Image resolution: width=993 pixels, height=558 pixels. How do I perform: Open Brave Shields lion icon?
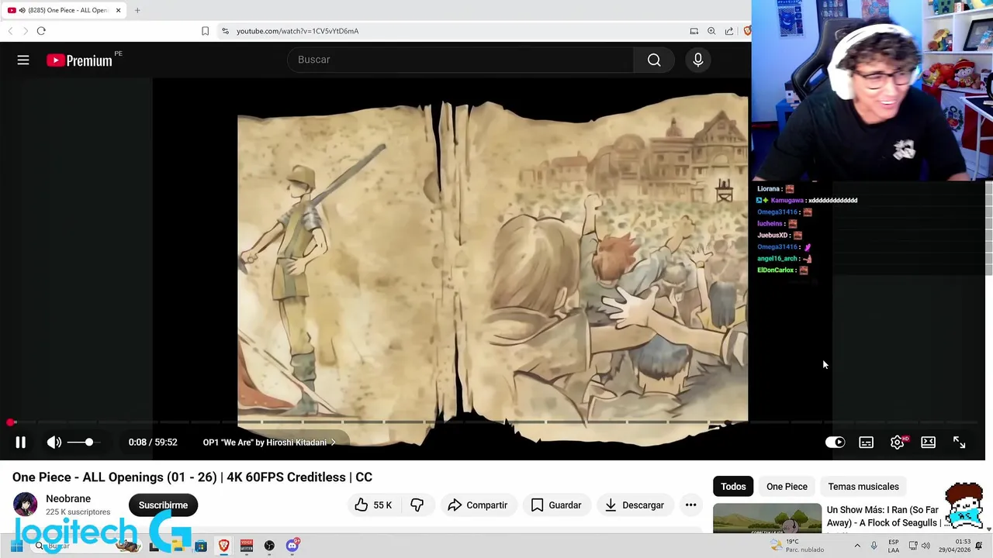[747, 31]
